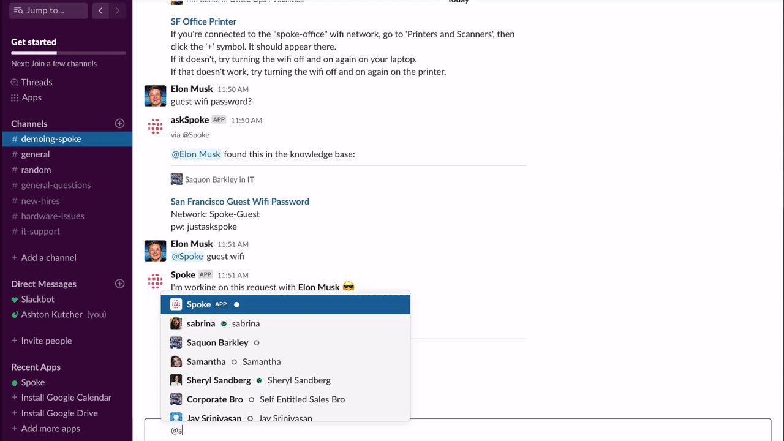784x441 pixels.
Task: Click the forward navigation arrow
Action: pos(117,10)
